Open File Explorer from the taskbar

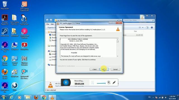28,97
